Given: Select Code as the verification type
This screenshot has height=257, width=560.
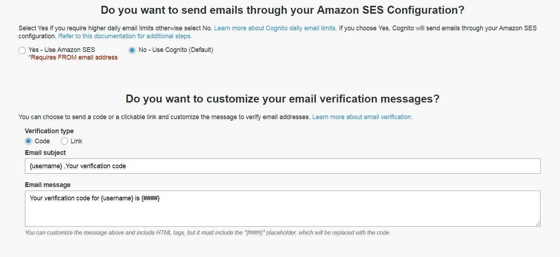Looking at the screenshot, I should [x=29, y=141].
